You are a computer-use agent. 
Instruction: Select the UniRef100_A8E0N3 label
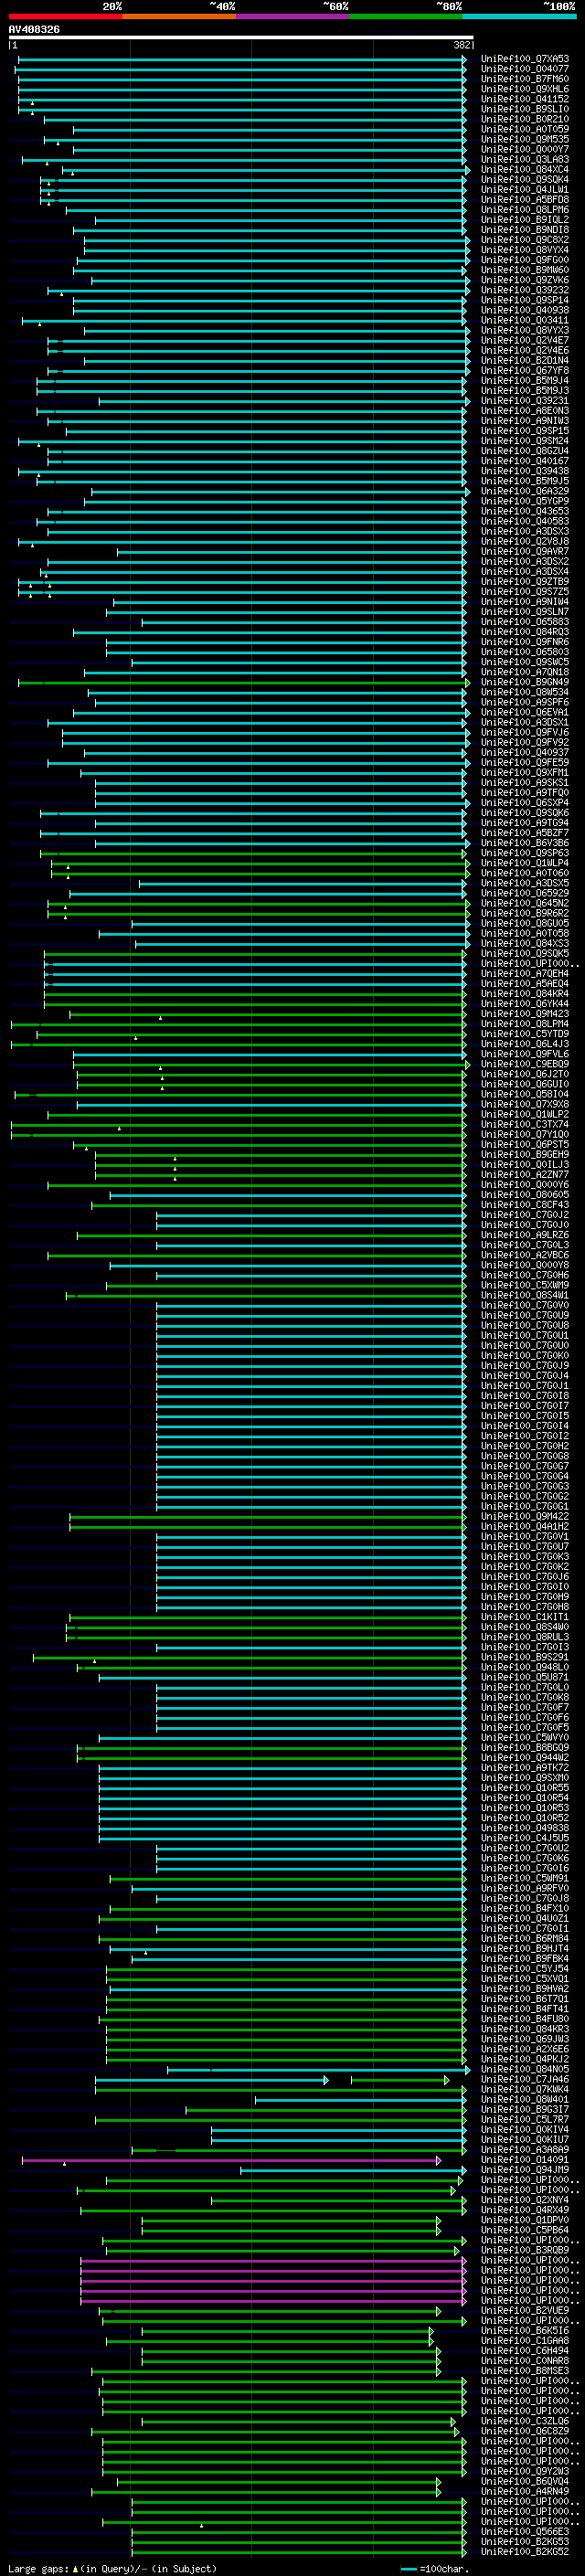point(525,411)
